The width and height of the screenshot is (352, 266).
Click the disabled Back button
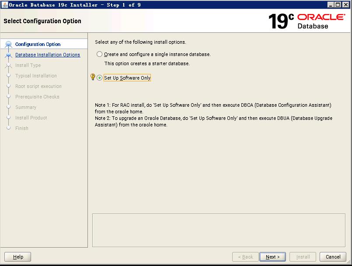pyautogui.click(x=245, y=257)
